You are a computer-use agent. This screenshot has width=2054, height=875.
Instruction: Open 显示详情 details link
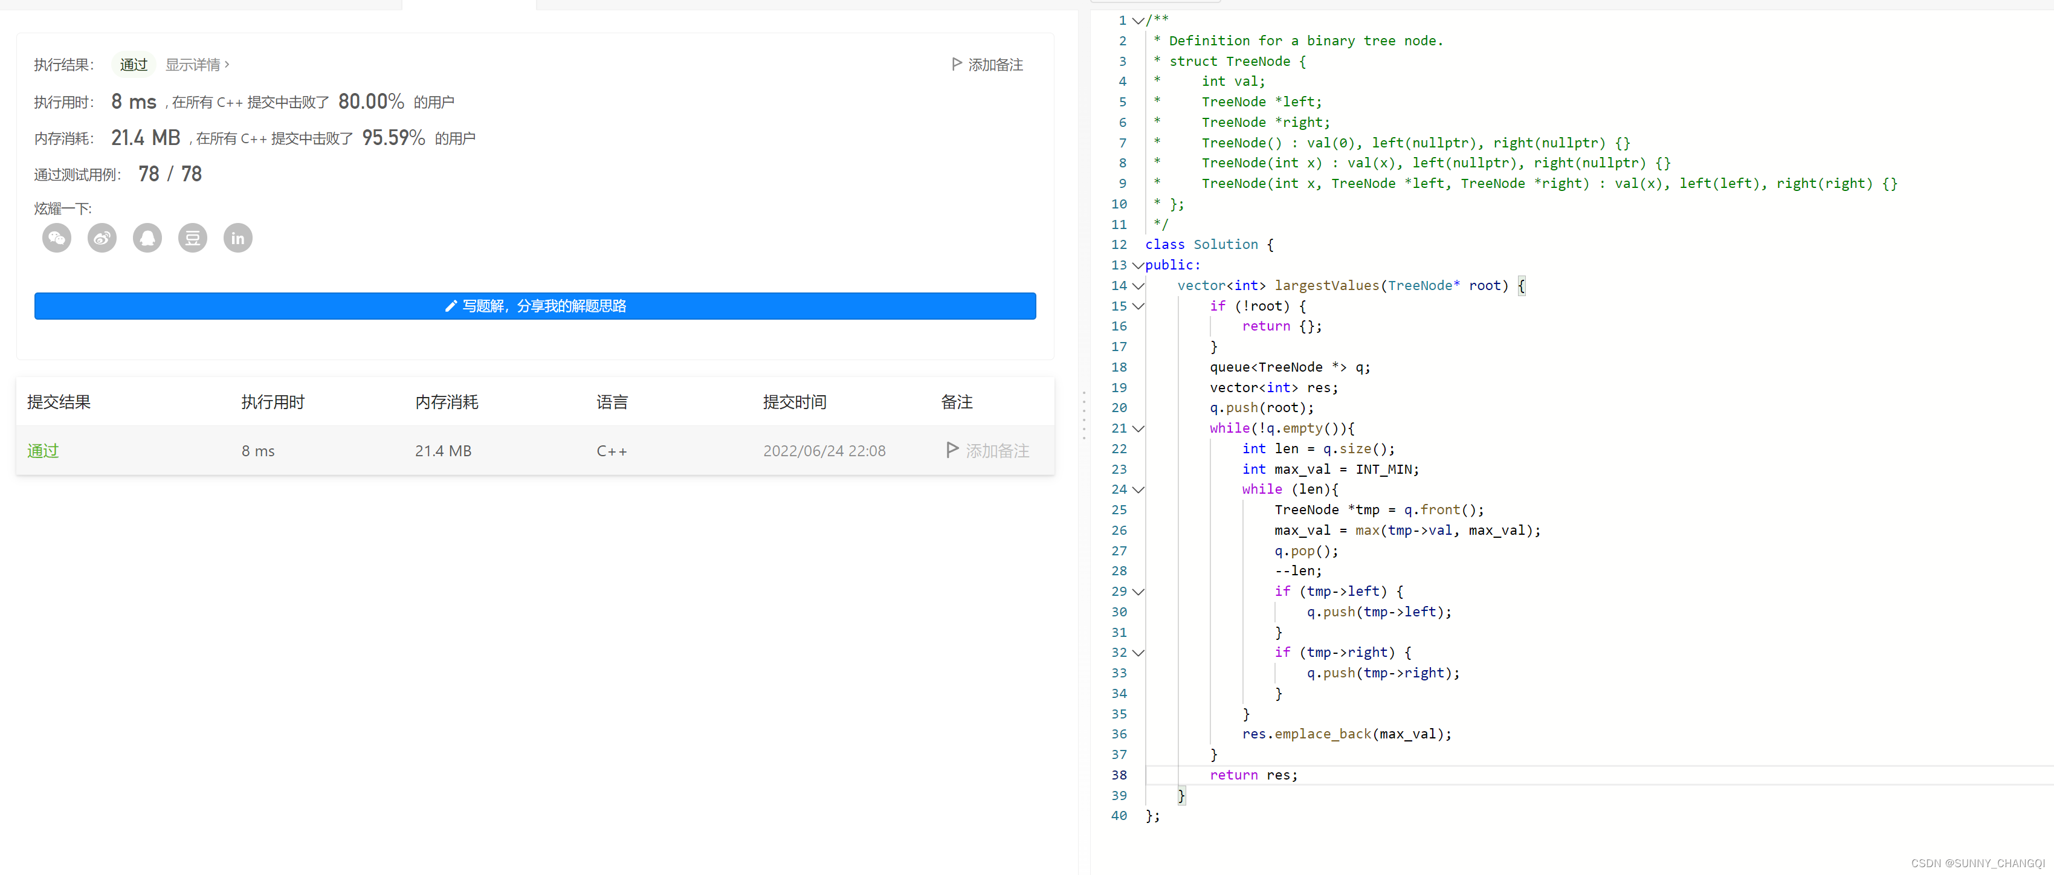(197, 65)
